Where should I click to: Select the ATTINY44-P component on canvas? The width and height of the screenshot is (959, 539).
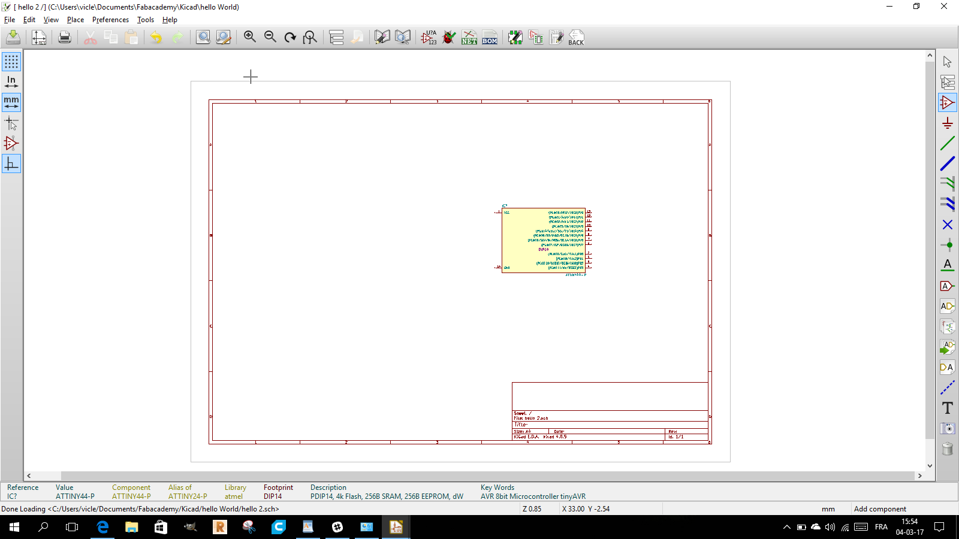tap(544, 240)
